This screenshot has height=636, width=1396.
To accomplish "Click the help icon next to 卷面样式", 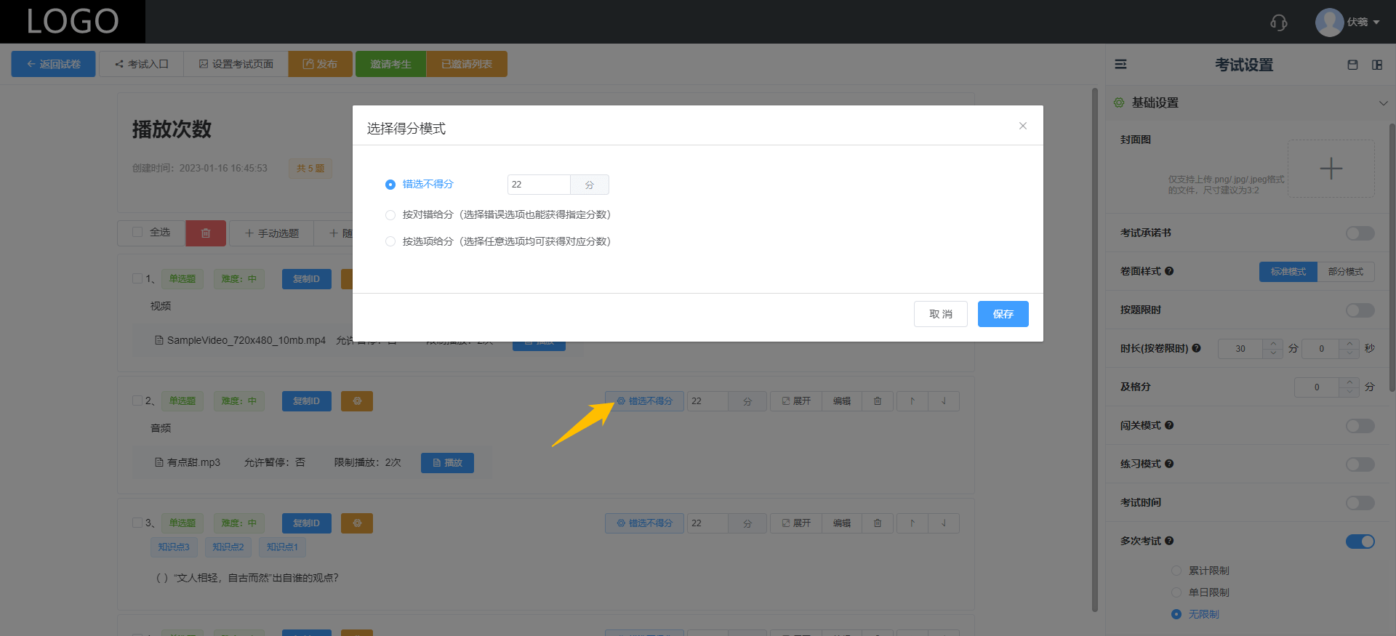I will click(x=1169, y=271).
